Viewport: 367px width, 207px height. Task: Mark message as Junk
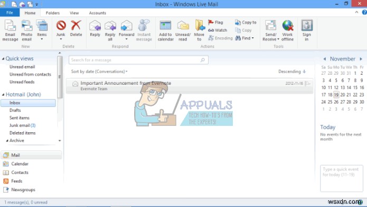(61, 30)
